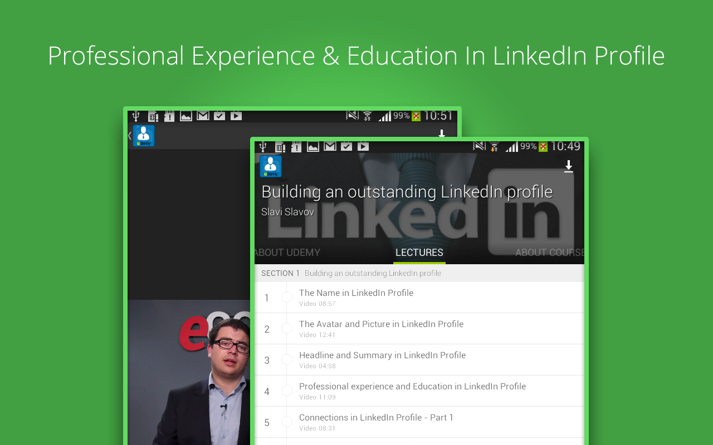Screen dimensions: 713x445
Task: Tap the progress circle of lecture 4
Action: [x=287, y=391]
